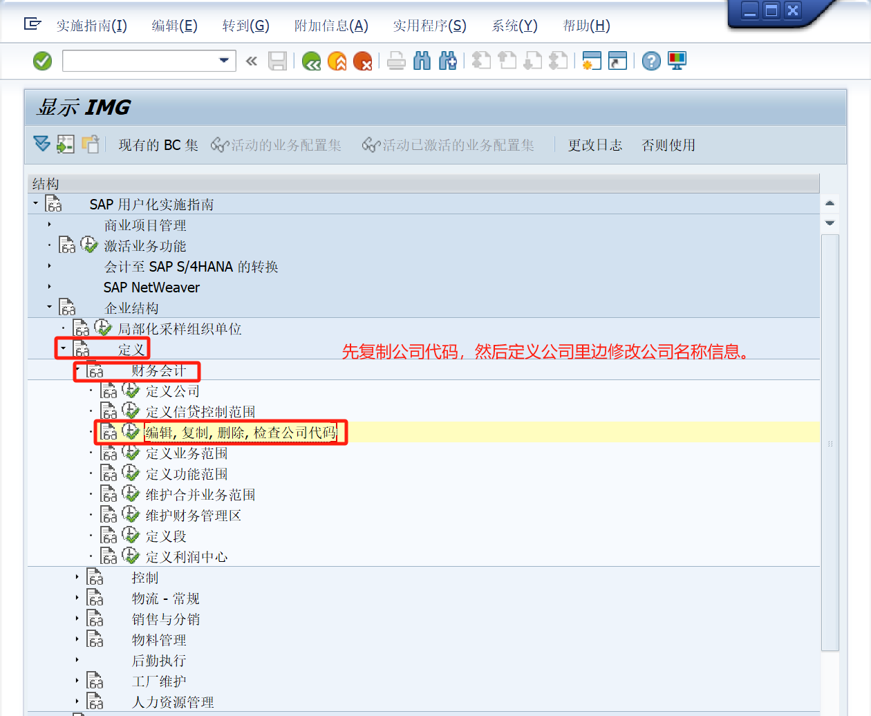Open the 实用程序(S) menu
The image size is (871, 716).
coord(429,26)
